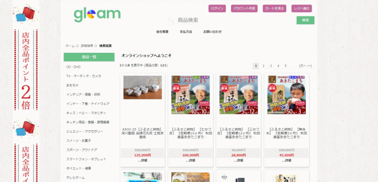The width and height of the screenshot is (378, 182).
Task: Click the ログイン button
Action: (x=217, y=8)
